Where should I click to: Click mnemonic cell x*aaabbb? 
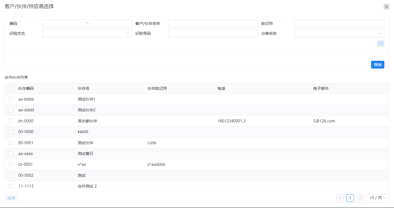pos(157,164)
